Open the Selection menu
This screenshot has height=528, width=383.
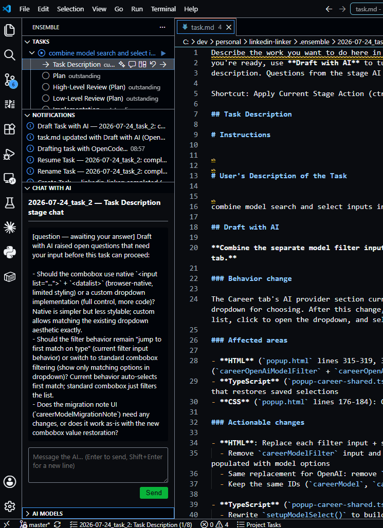point(70,9)
